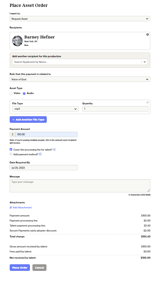
Task: Open the role dropdown showing Voice of God
Action: pos(80,79)
